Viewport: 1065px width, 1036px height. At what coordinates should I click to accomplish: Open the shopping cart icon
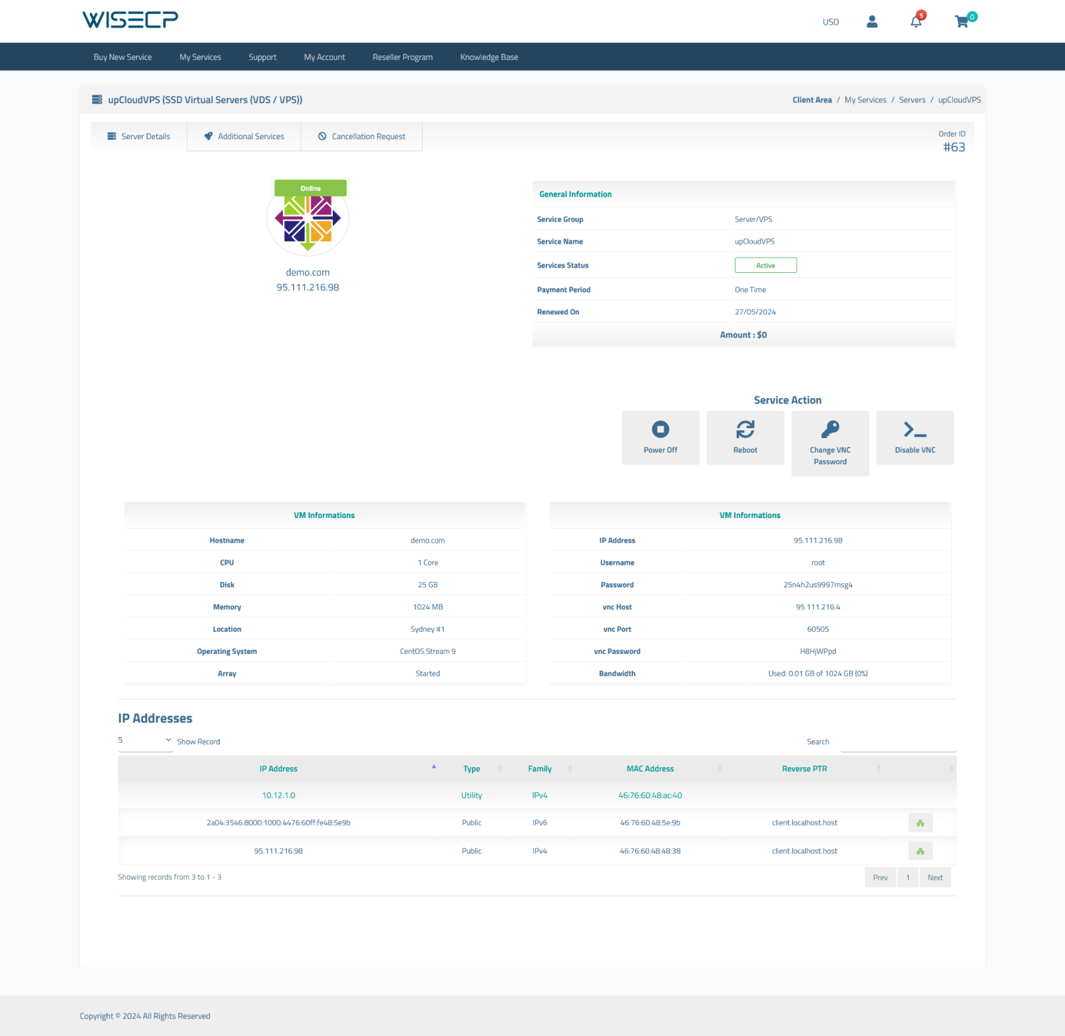coord(962,22)
